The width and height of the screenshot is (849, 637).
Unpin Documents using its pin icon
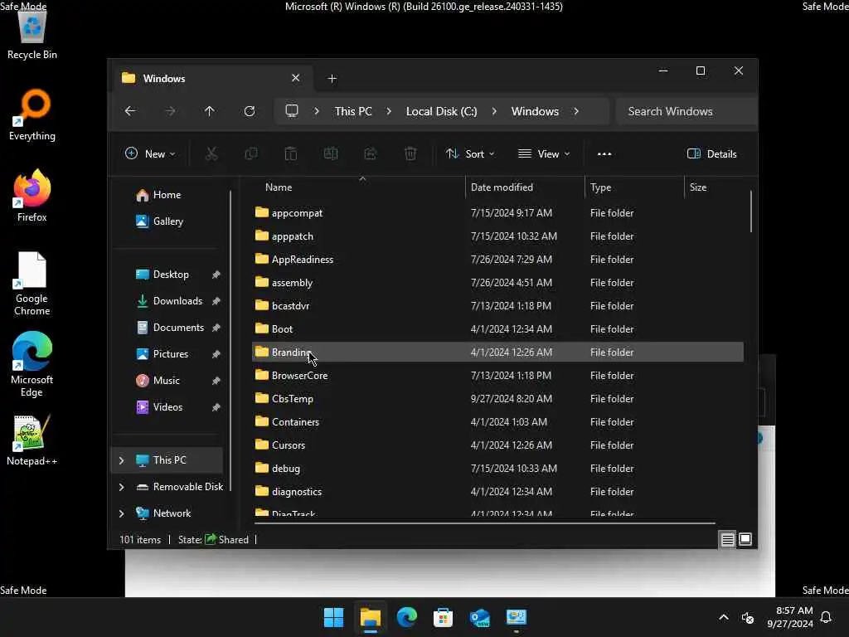coord(216,328)
